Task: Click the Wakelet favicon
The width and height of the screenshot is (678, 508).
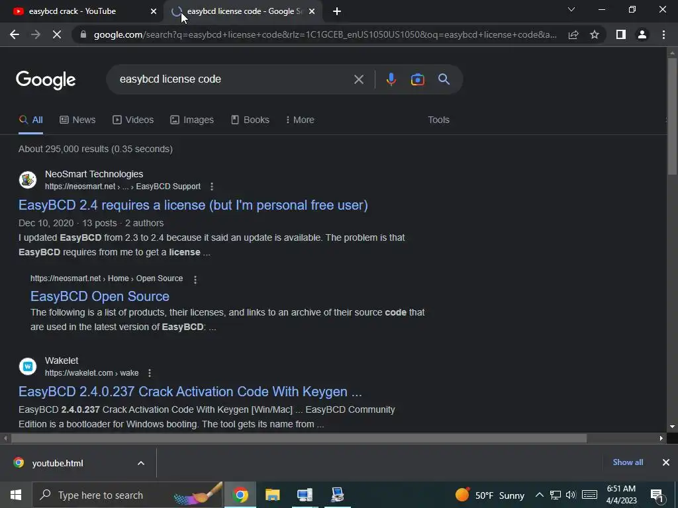Action: (28, 366)
